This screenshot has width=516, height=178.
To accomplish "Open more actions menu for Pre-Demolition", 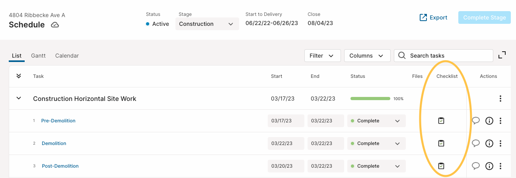I will tap(500, 121).
